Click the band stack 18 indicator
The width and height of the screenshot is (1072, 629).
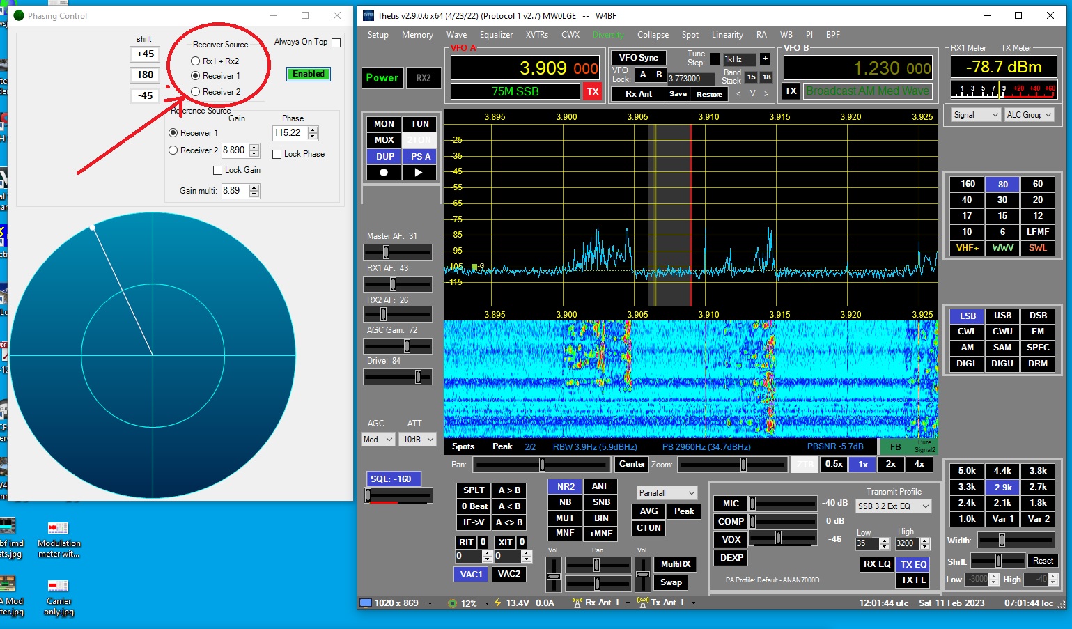(766, 77)
